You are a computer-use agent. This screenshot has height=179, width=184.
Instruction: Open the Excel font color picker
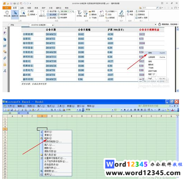174,110
